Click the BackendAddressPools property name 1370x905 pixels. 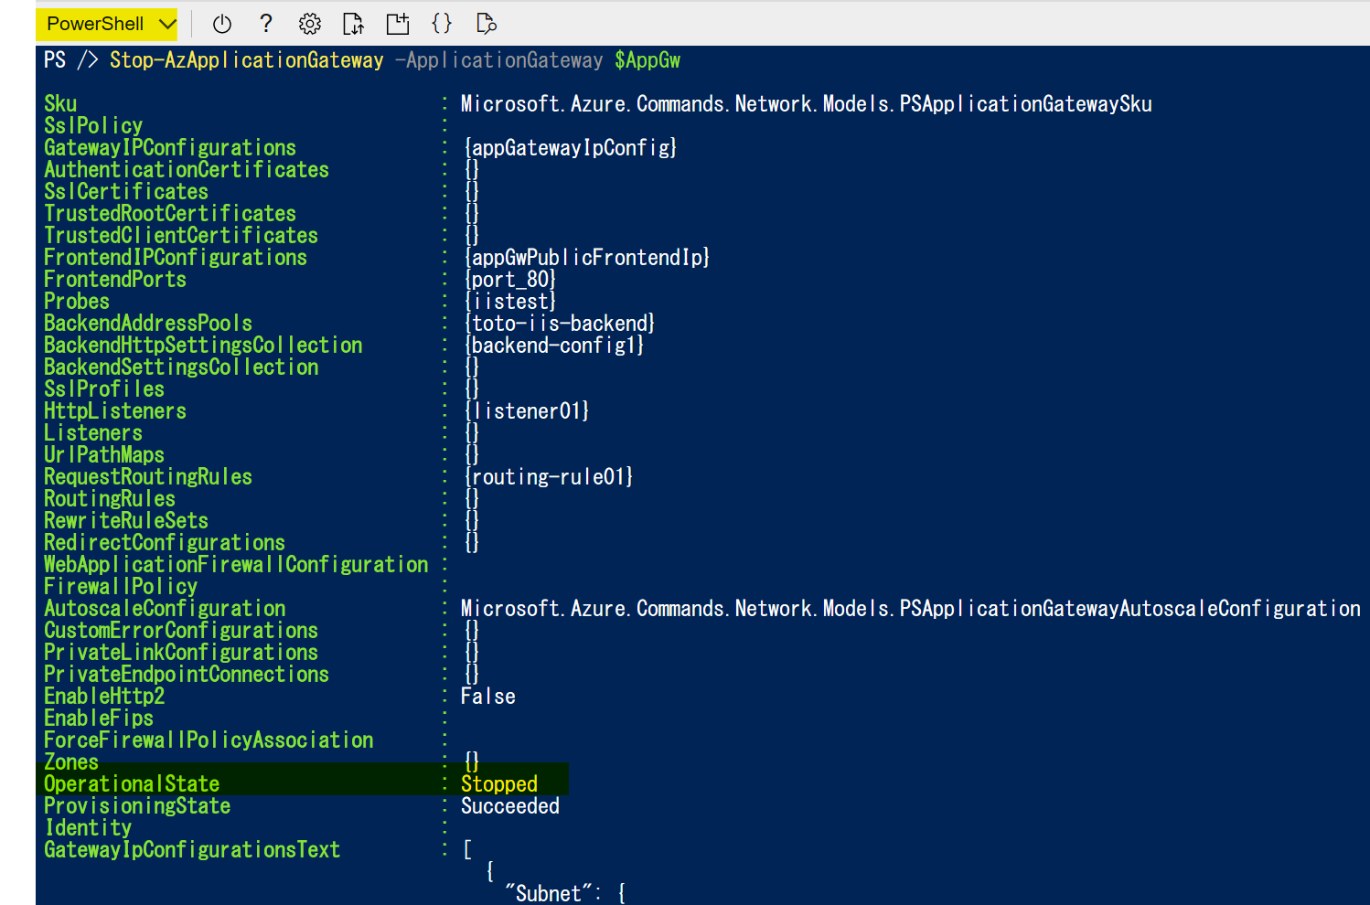(x=148, y=324)
